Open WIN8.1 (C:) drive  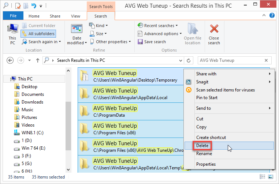pyautogui.click(x=29, y=133)
